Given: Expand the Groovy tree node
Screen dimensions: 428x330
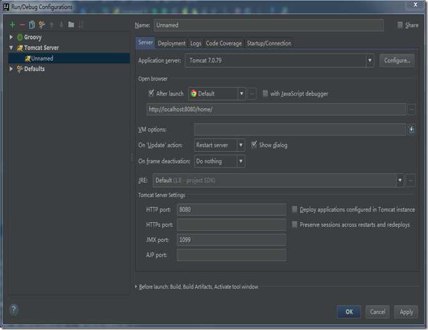Looking at the screenshot, I should tap(11, 37).
